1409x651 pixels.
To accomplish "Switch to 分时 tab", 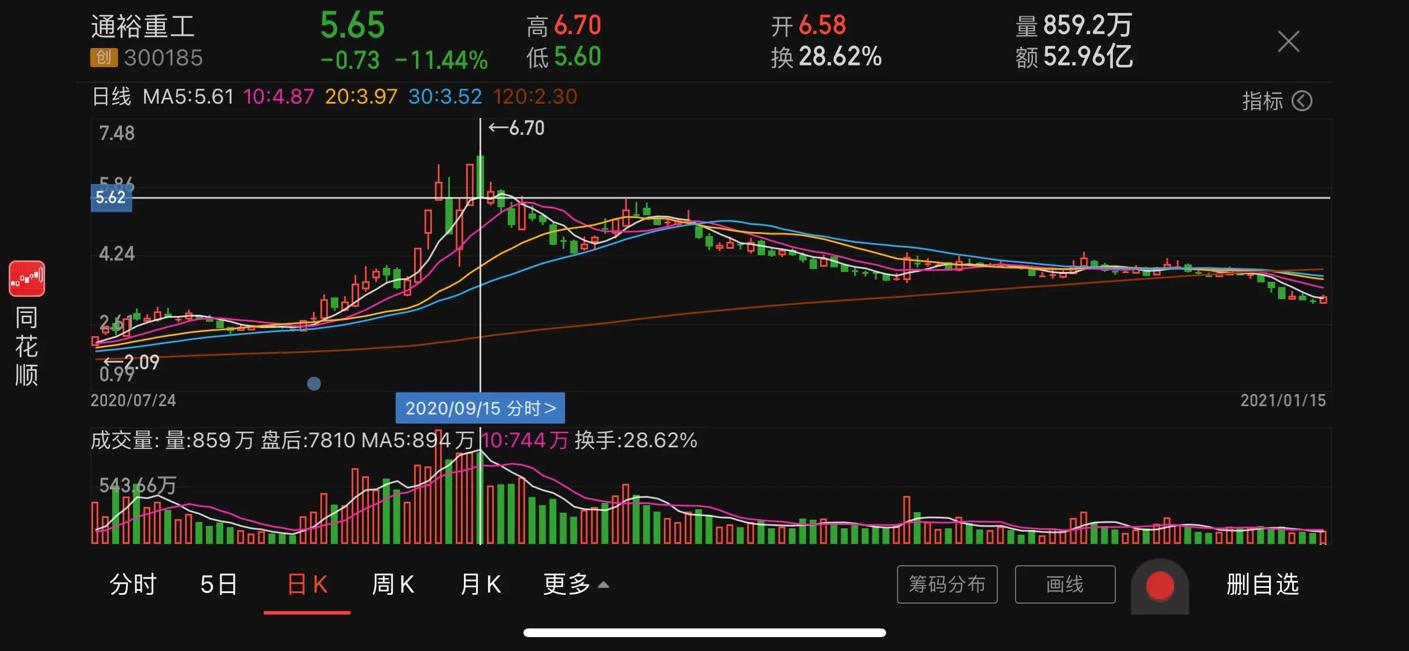I will point(133,584).
